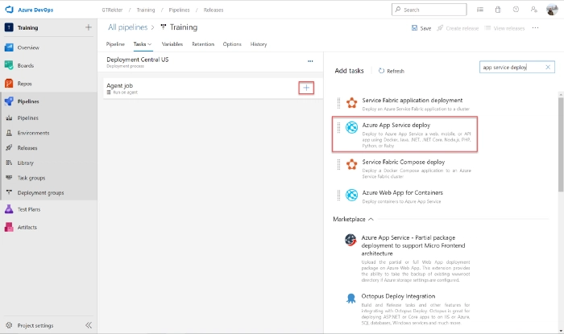Select Service Fabric application deployment task
The width and height of the screenshot is (564, 334).
click(x=404, y=104)
